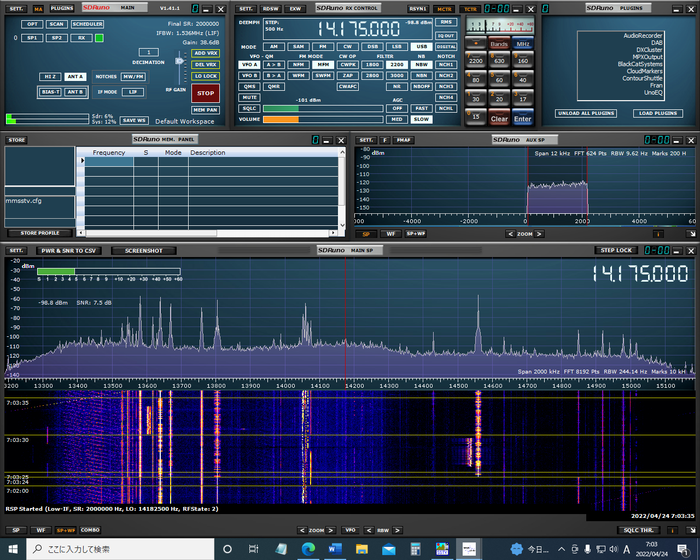Click LOAD PLUGINS button
This screenshot has width=700, height=560.
click(658, 113)
